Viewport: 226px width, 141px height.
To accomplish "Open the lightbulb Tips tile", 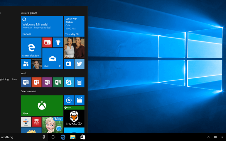I will click(58, 42).
